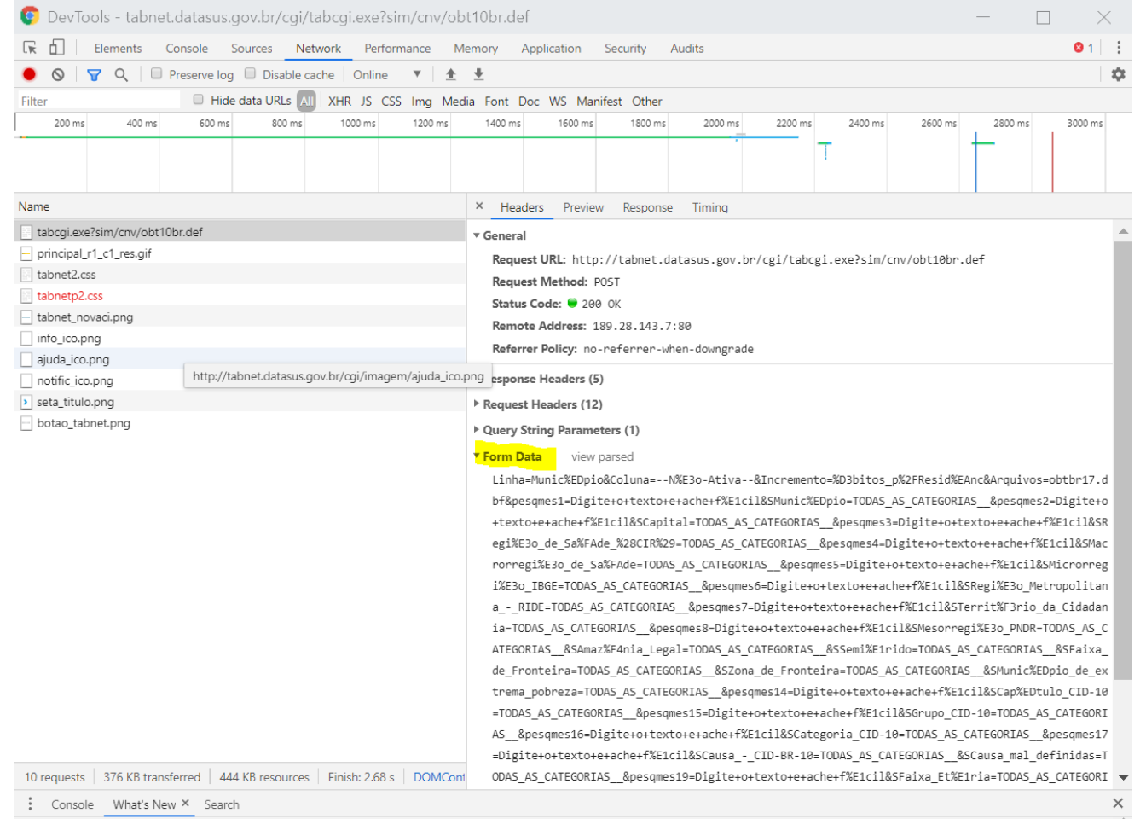Open the Timing tab for the request
The height and width of the screenshot is (819, 1146).
coord(709,207)
